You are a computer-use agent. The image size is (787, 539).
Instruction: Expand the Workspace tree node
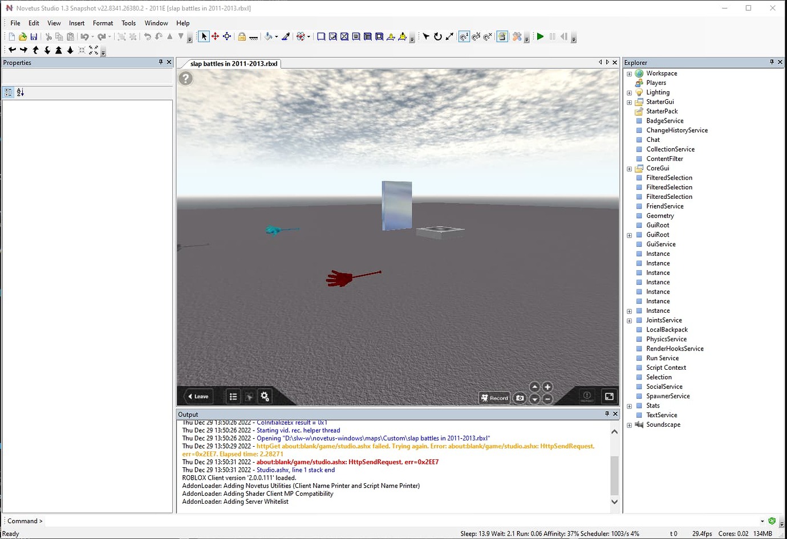629,73
